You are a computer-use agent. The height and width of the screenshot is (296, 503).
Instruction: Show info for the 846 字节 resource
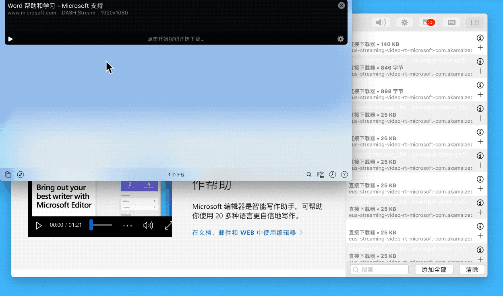pos(480,62)
